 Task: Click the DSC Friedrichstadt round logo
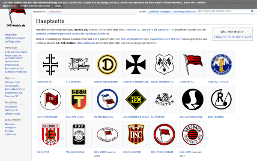(164, 134)
